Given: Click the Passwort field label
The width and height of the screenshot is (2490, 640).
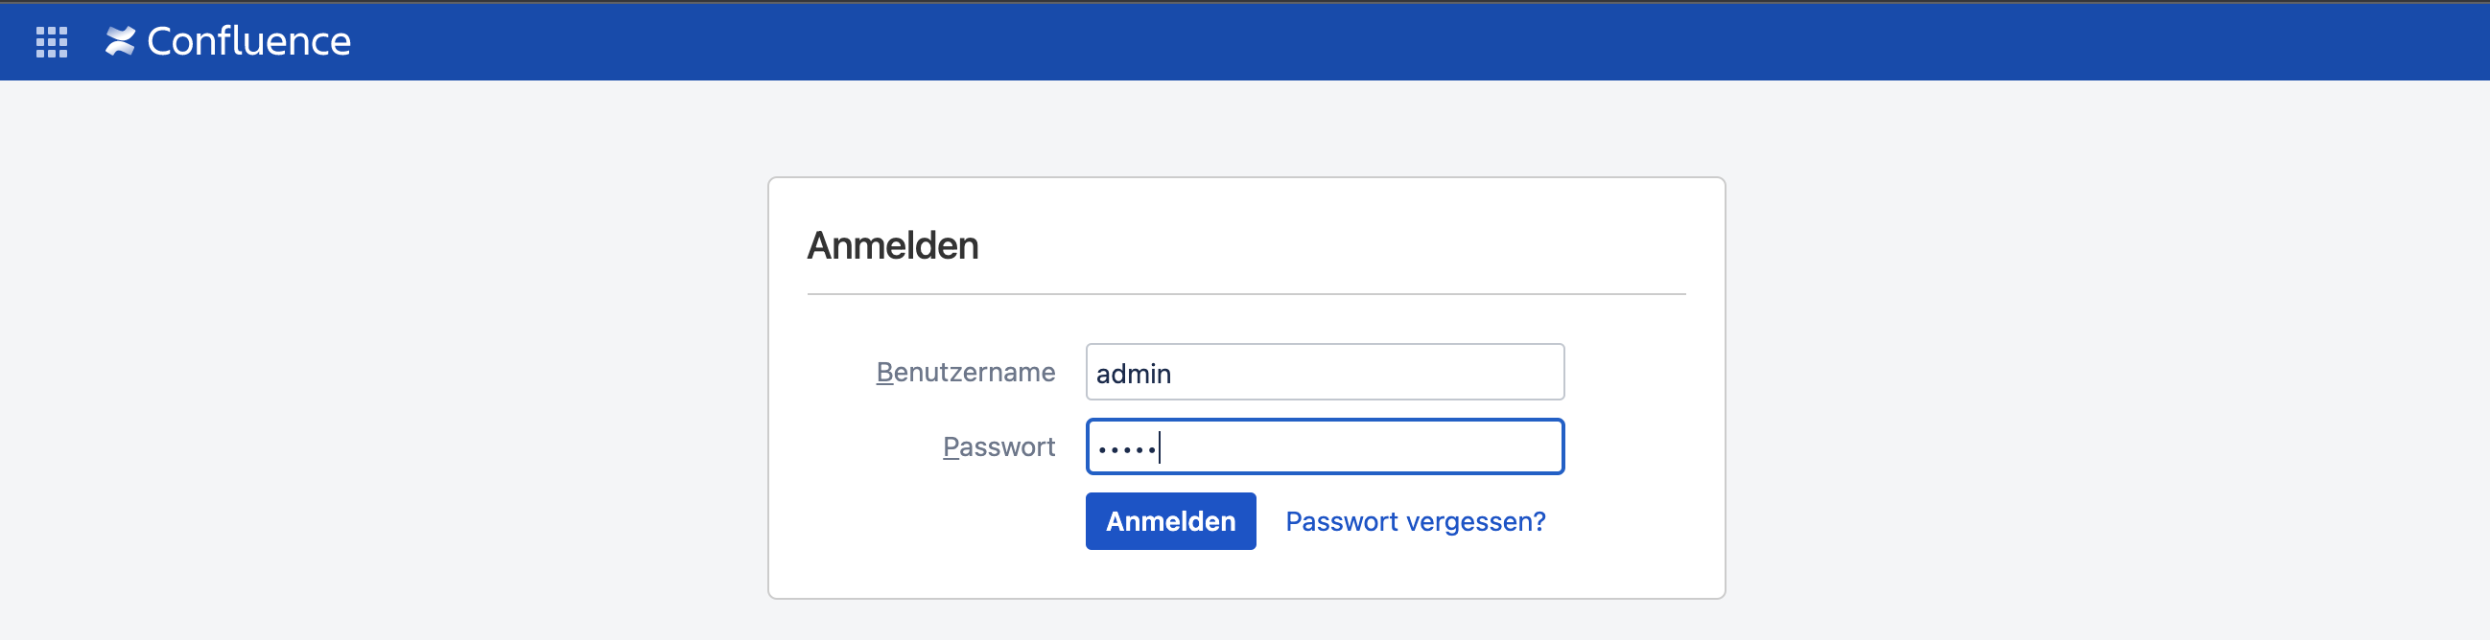Looking at the screenshot, I should [x=998, y=446].
